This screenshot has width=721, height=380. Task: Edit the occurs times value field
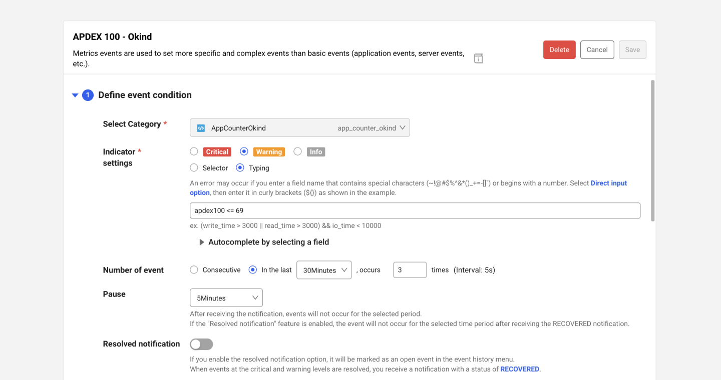point(410,269)
